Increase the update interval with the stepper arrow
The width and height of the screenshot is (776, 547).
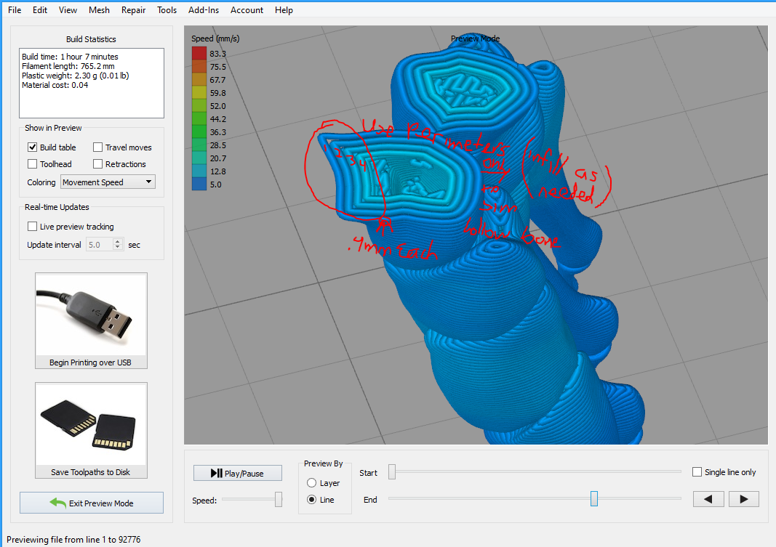coord(118,242)
